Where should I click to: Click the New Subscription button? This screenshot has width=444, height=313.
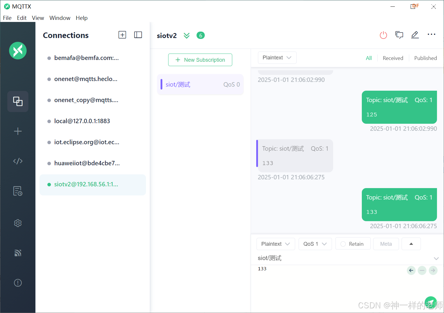coord(200,60)
